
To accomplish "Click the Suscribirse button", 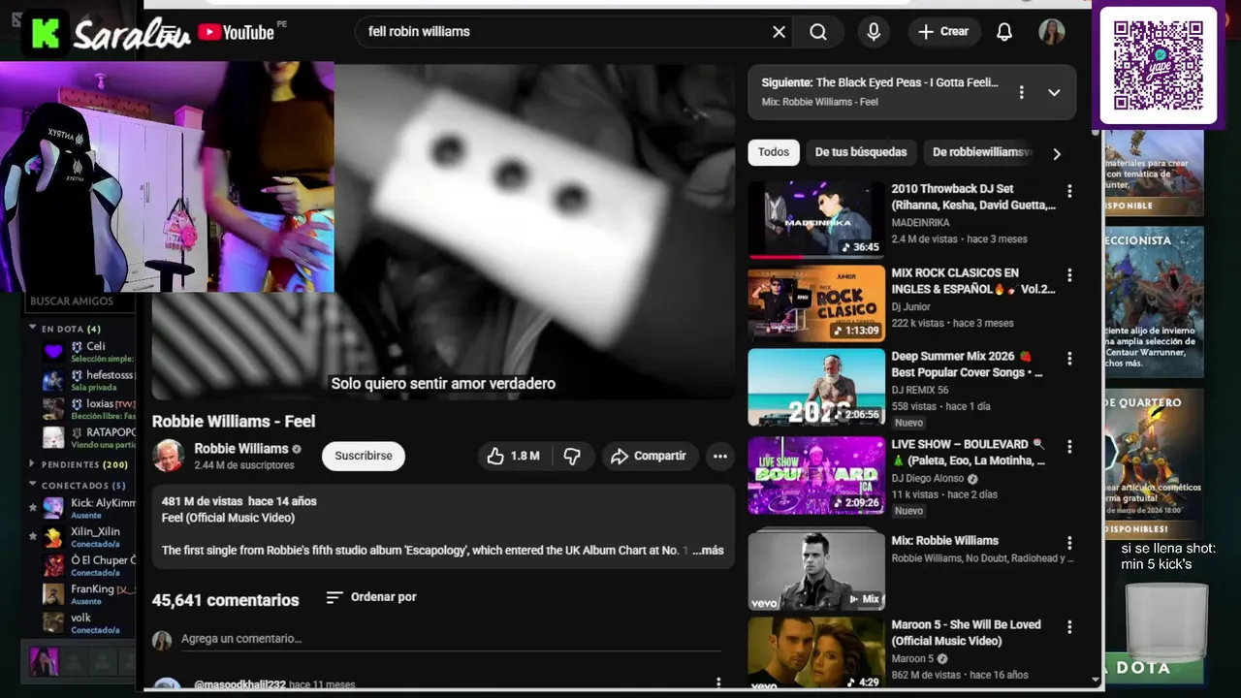I will coord(364,456).
